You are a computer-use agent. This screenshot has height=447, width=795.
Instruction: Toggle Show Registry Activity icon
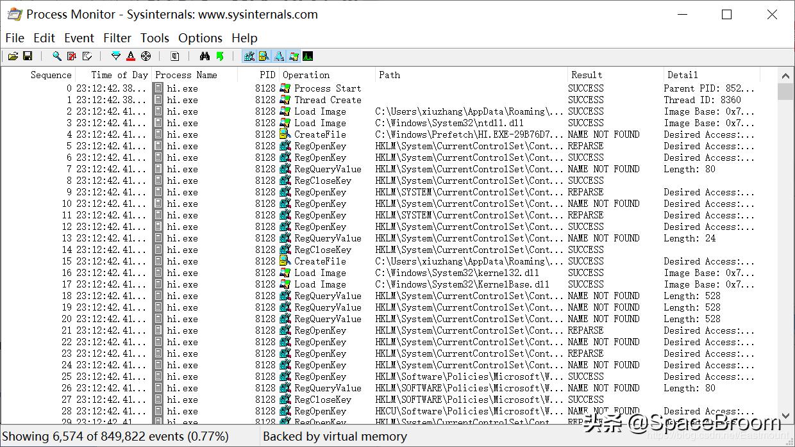tap(249, 56)
